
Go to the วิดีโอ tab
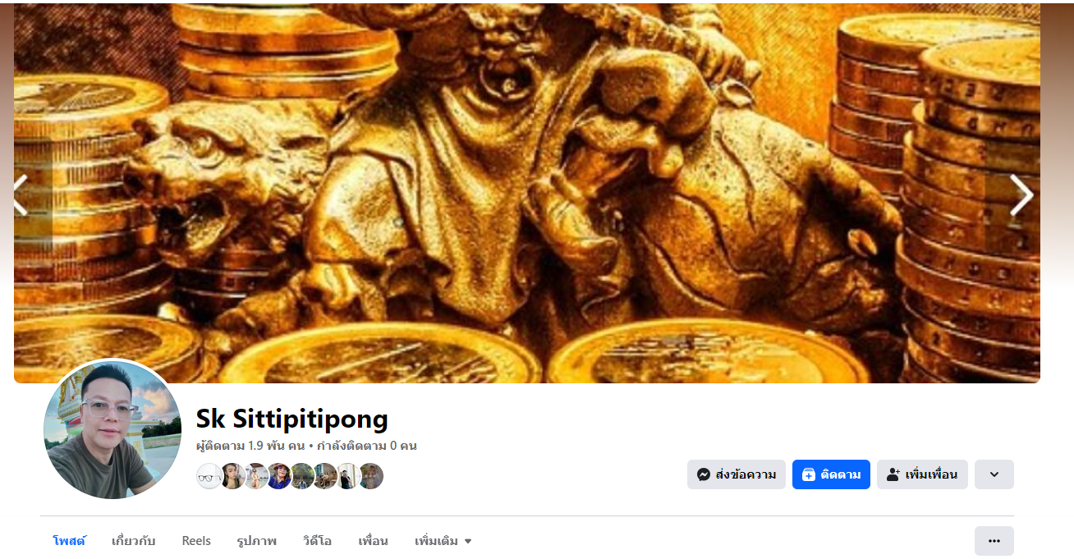(x=317, y=541)
